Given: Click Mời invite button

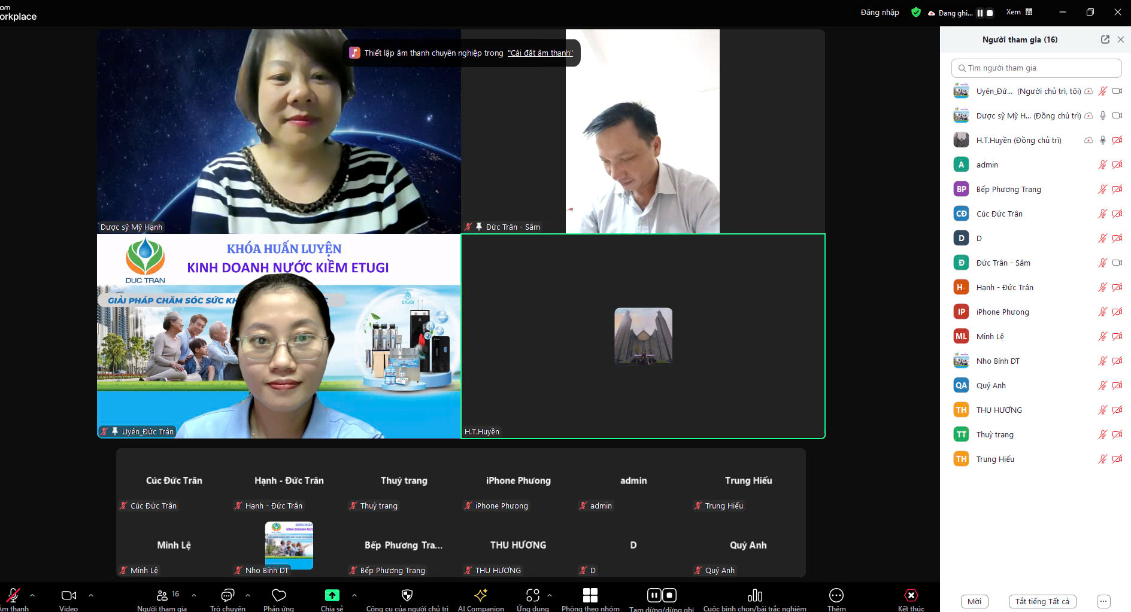Looking at the screenshot, I should tap(974, 601).
